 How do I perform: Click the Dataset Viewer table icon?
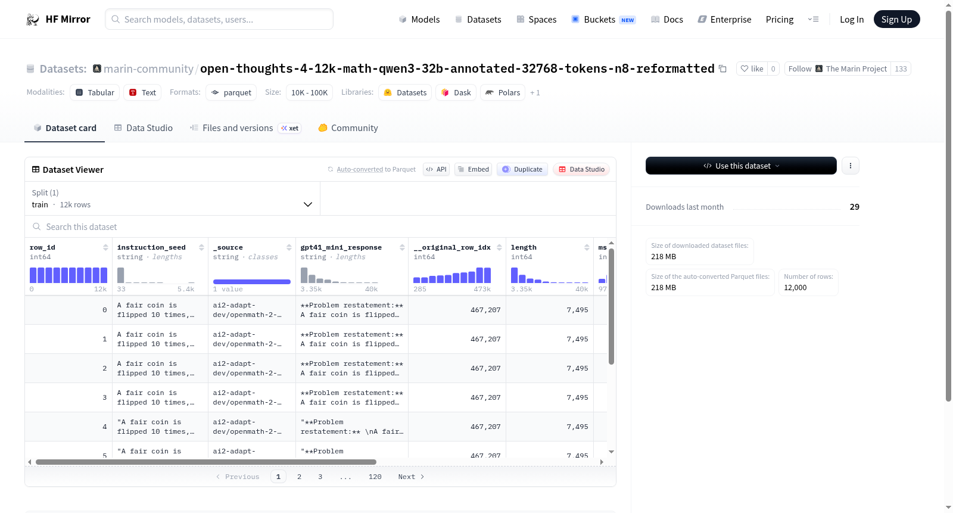pyautogui.click(x=36, y=170)
